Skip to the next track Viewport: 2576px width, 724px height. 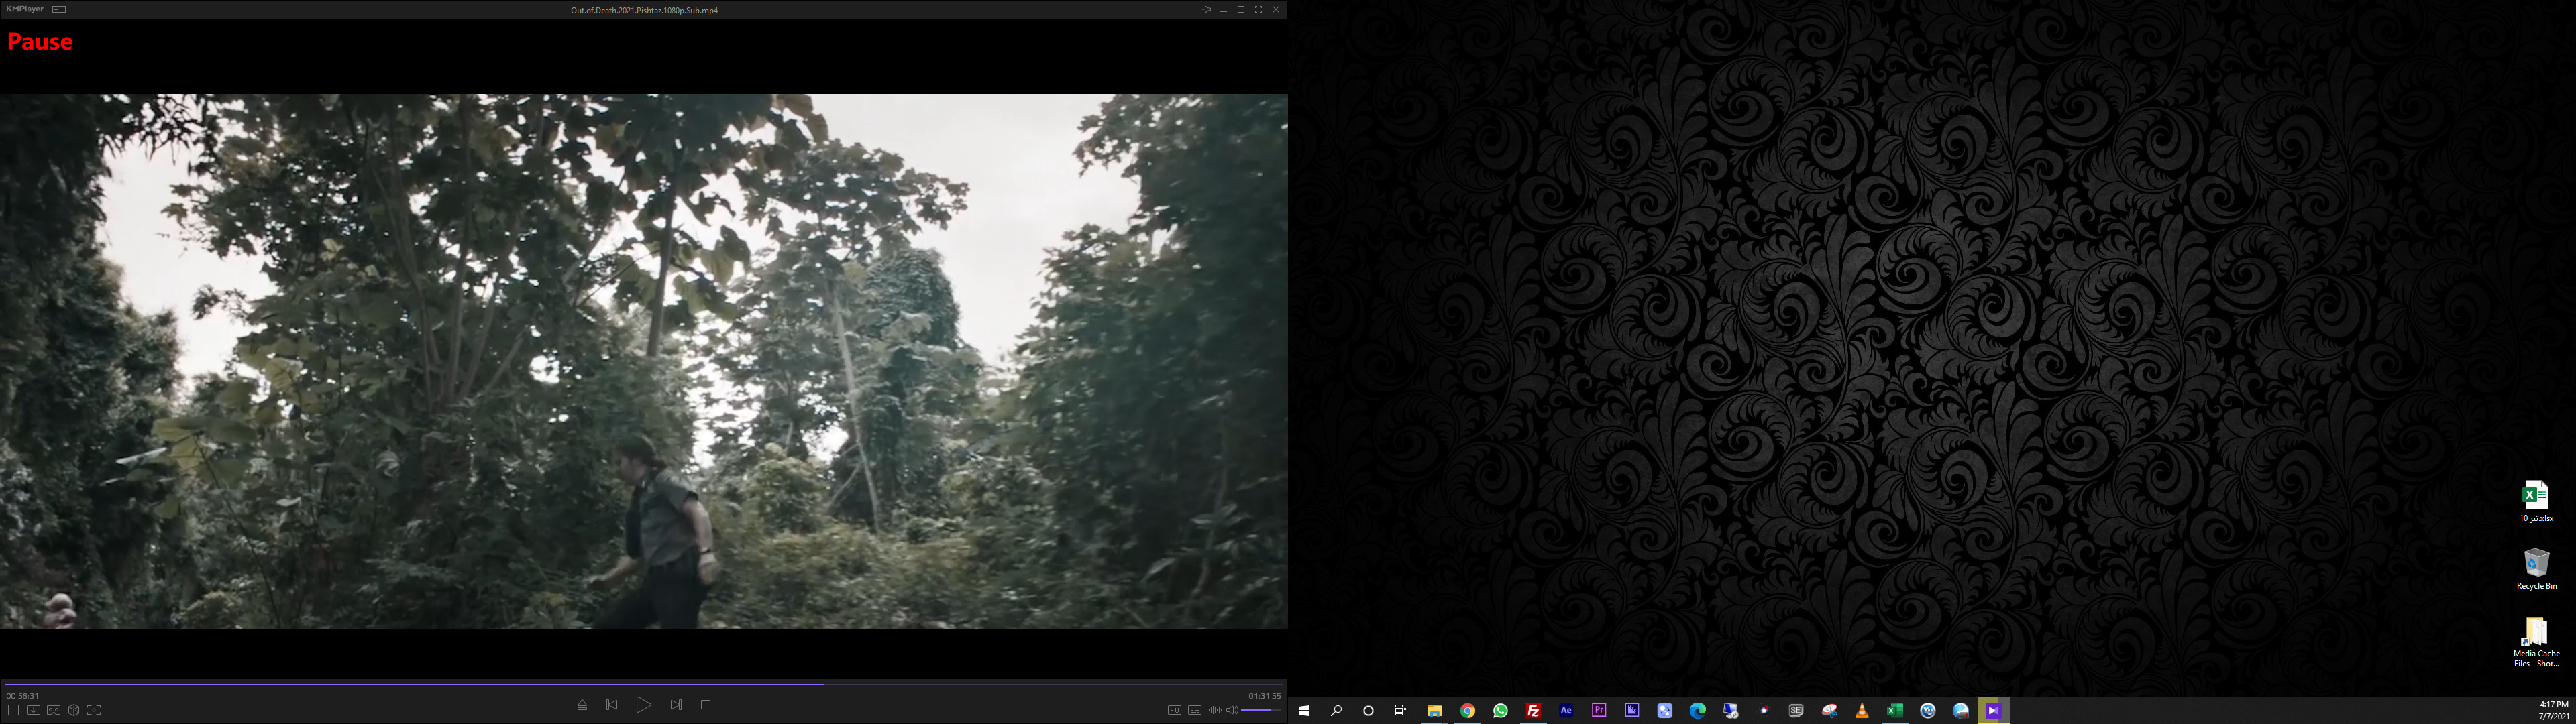(676, 705)
